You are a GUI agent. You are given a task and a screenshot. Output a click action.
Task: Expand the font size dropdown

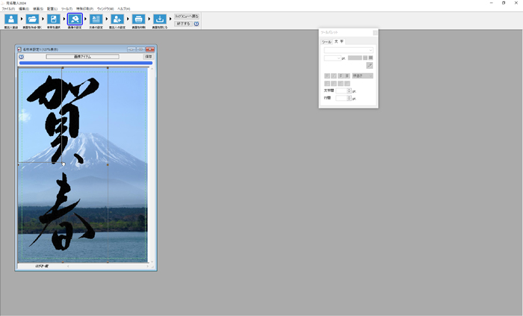click(x=333, y=58)
